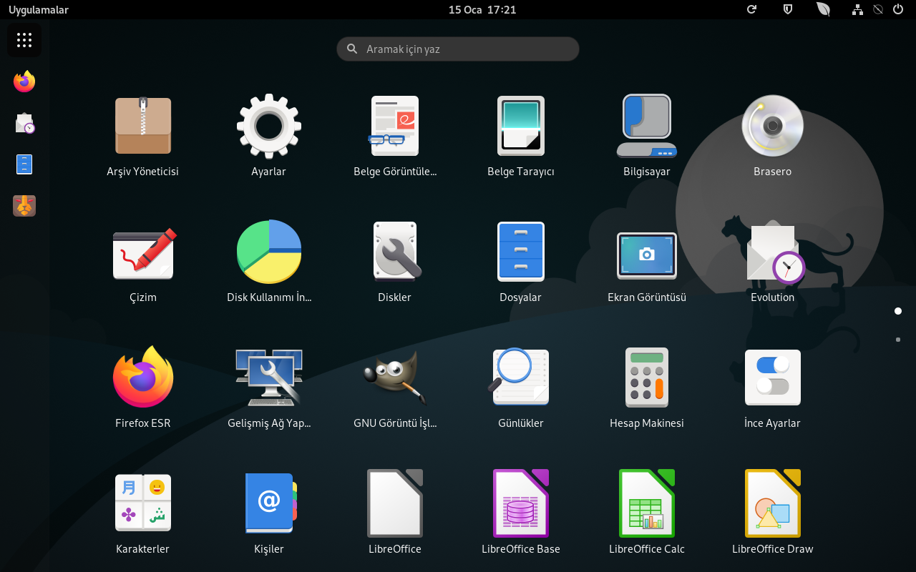Toggle the show applications grid button

pos(24,40)
